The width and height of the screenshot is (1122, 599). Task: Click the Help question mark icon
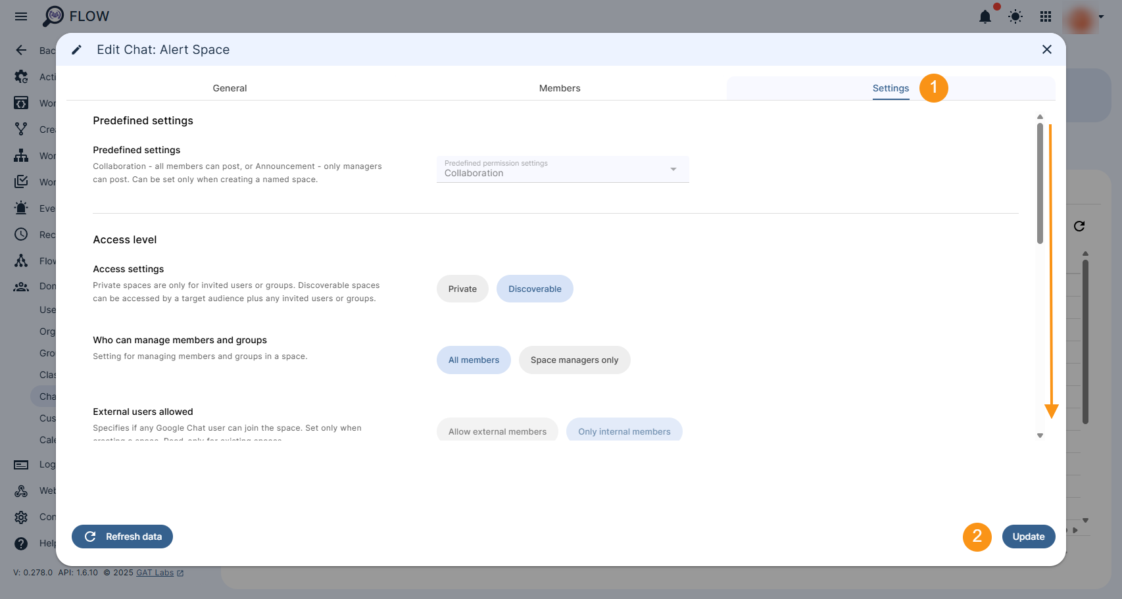tap(21, 543)
